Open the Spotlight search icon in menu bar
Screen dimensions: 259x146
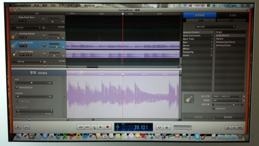click(x=242, y=6)
